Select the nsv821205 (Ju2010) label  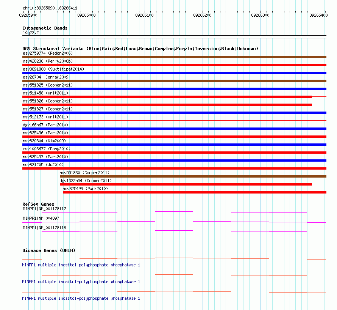point(43,165)
